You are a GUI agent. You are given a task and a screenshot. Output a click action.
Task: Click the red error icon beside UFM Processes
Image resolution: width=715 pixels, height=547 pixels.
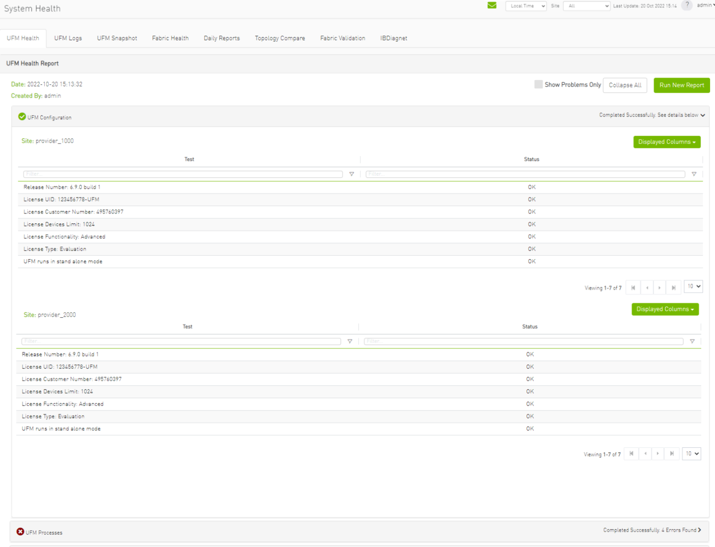click(x=20, y=531)
